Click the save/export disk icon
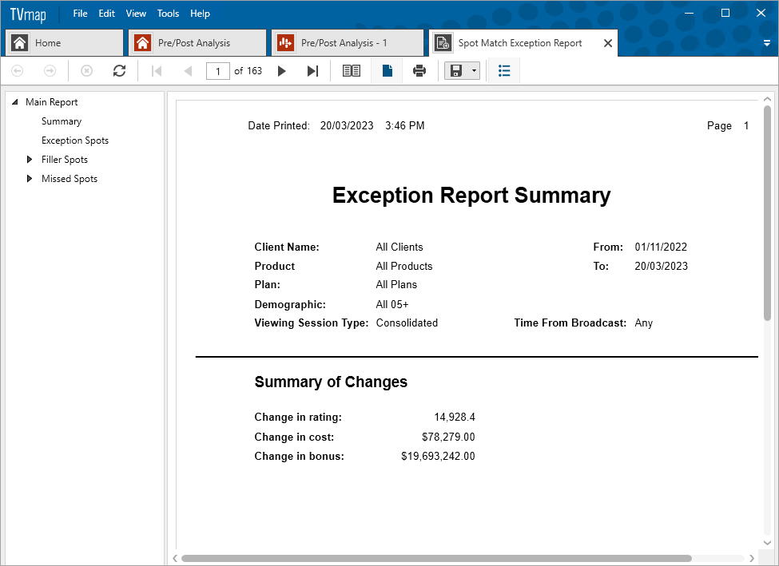The height and width of the screenshot is (566, 779). 456,71
